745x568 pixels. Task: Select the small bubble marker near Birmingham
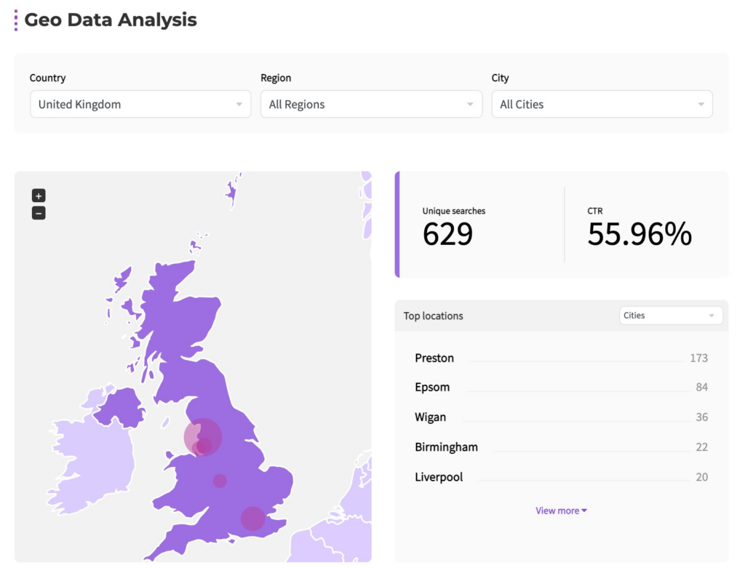(x=220, y=479)
